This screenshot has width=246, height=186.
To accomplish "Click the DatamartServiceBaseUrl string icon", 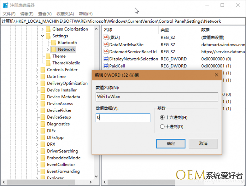I will (106, 52).
